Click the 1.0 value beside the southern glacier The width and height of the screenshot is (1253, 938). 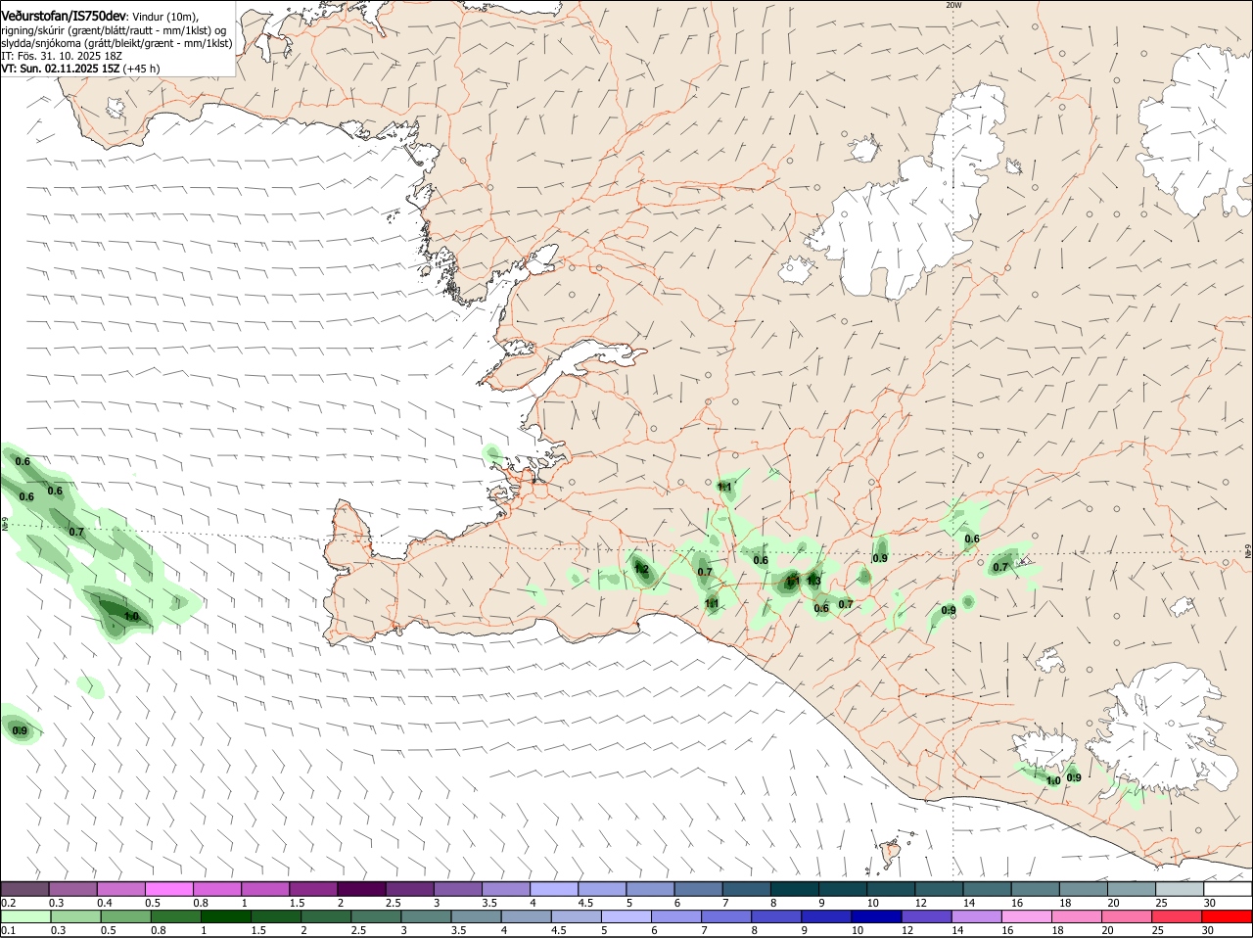click(x=1053, y=781)
